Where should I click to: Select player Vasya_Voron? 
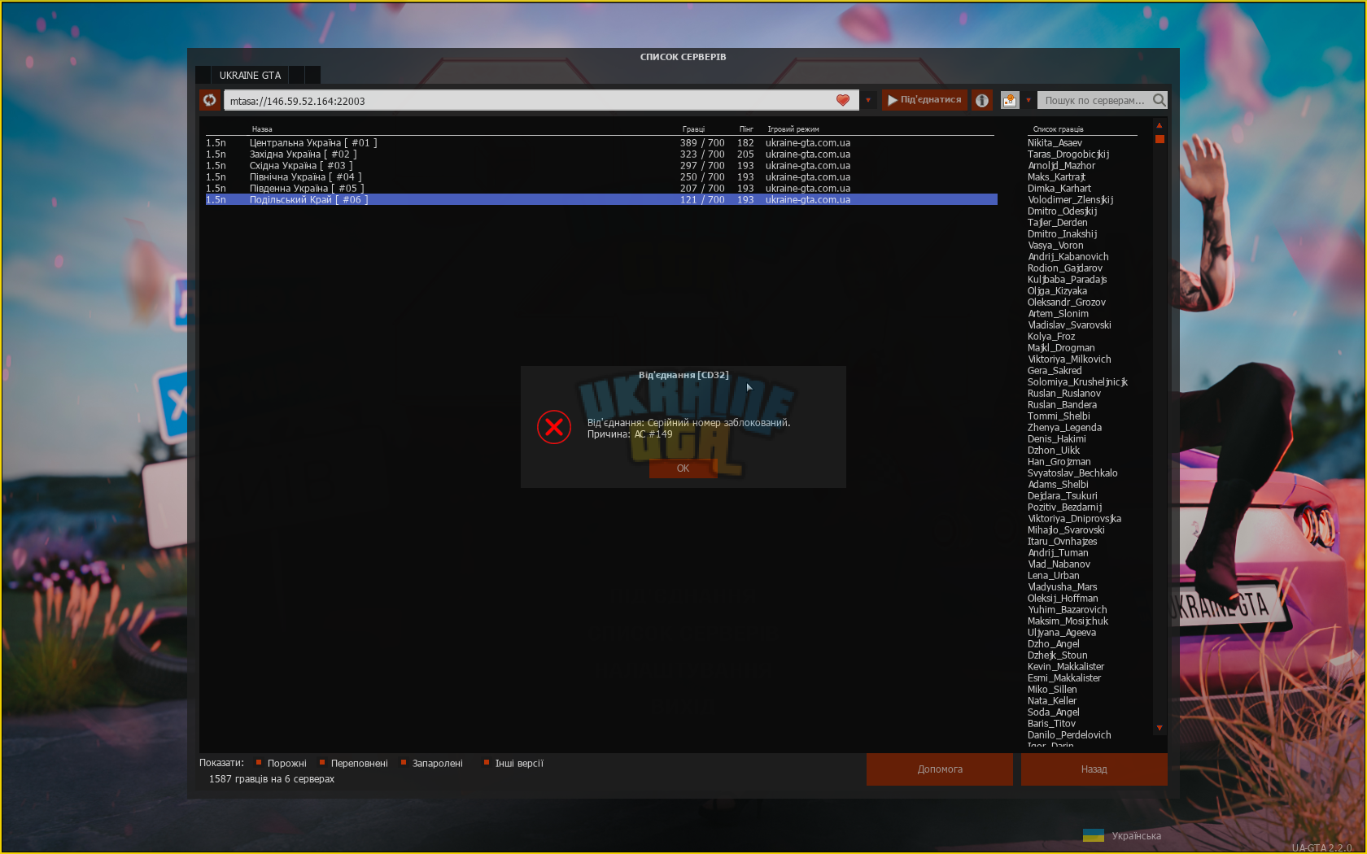click(x=1055, y=245)
